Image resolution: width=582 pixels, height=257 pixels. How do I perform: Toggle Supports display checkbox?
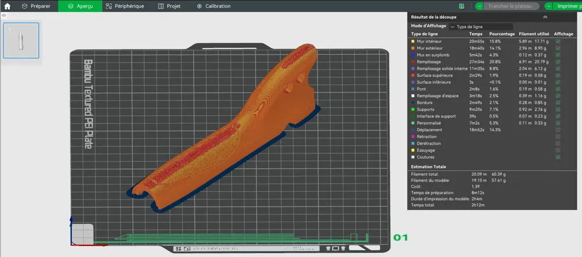click(558, 109)
